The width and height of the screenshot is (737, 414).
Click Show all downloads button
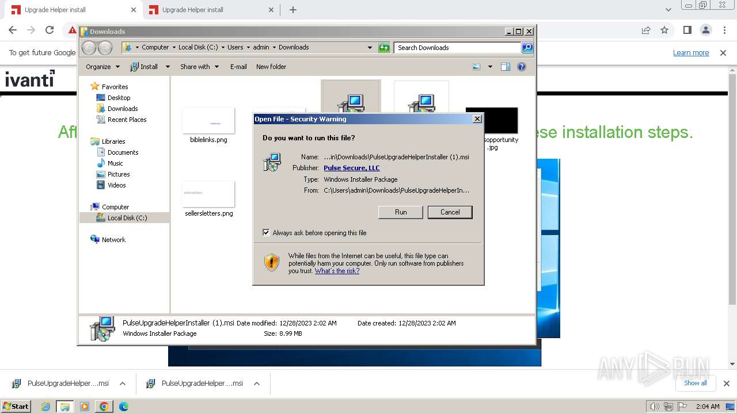(x=695, y=383)
